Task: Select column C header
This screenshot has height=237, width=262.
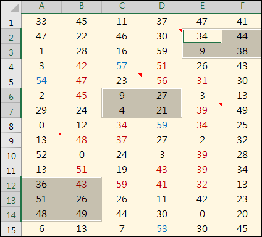Action: click(x=122, y=6)
